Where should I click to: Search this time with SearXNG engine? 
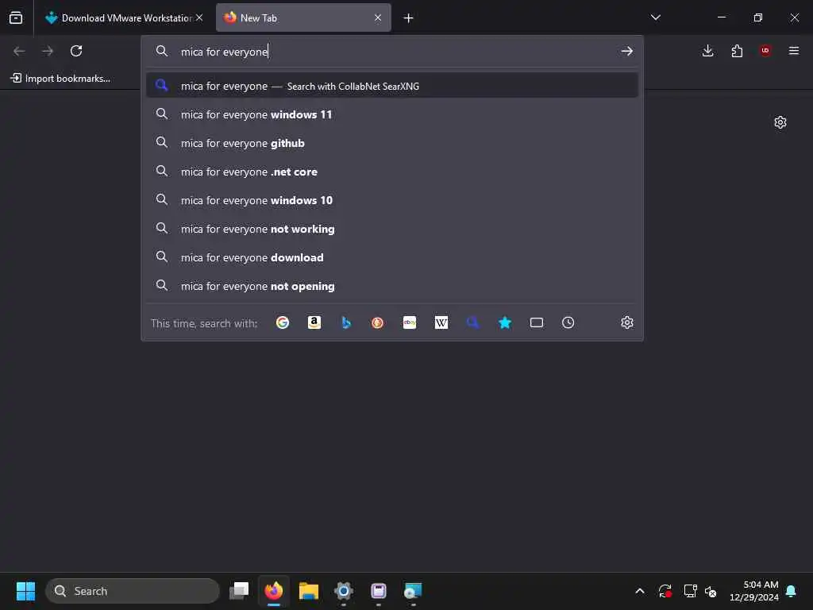[x=473, y=322]
